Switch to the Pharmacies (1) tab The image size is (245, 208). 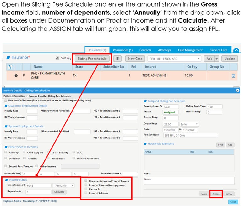coord(122,50)
